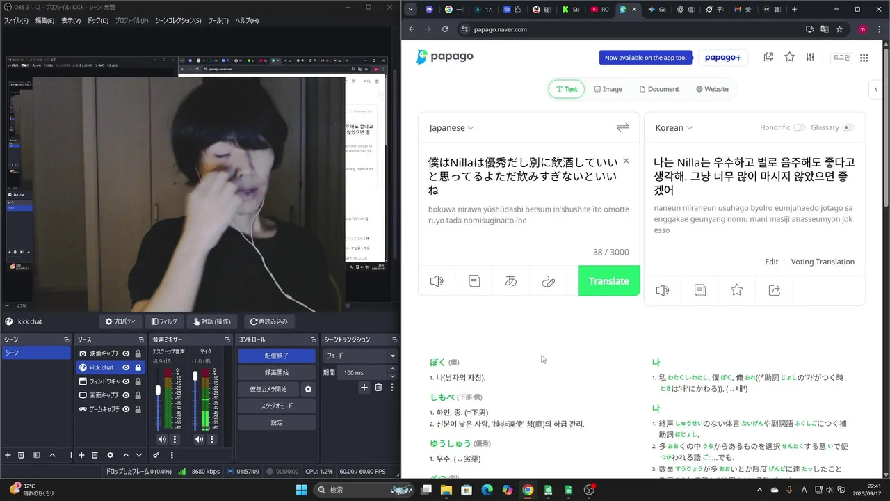Click the Chrome address bar URL
The height and width of the screenshot is (501, 890).
(500, 29)
